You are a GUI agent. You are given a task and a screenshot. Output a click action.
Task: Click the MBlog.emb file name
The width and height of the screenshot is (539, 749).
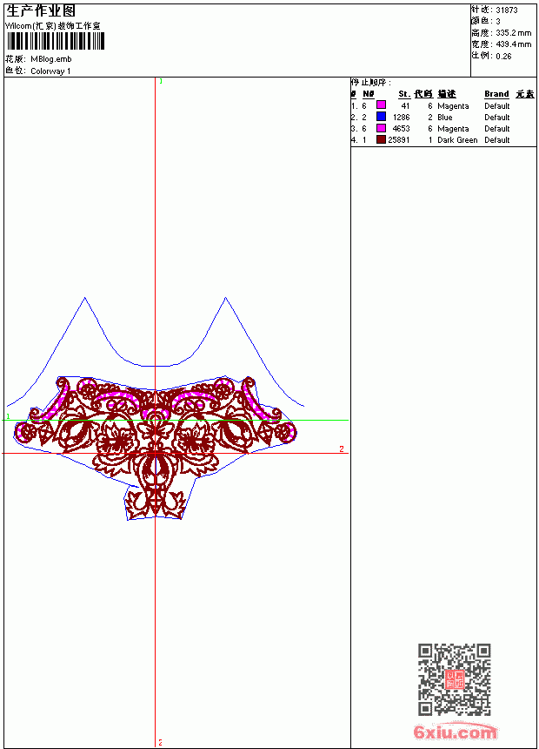pyautogui.click(x=51, y=59)
